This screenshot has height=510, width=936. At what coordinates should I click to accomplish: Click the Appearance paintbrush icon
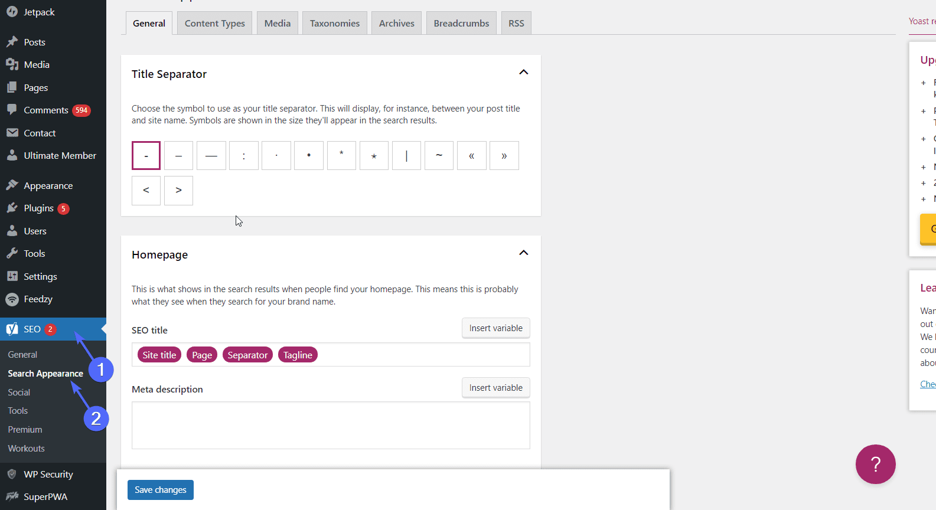click(12, 185)
